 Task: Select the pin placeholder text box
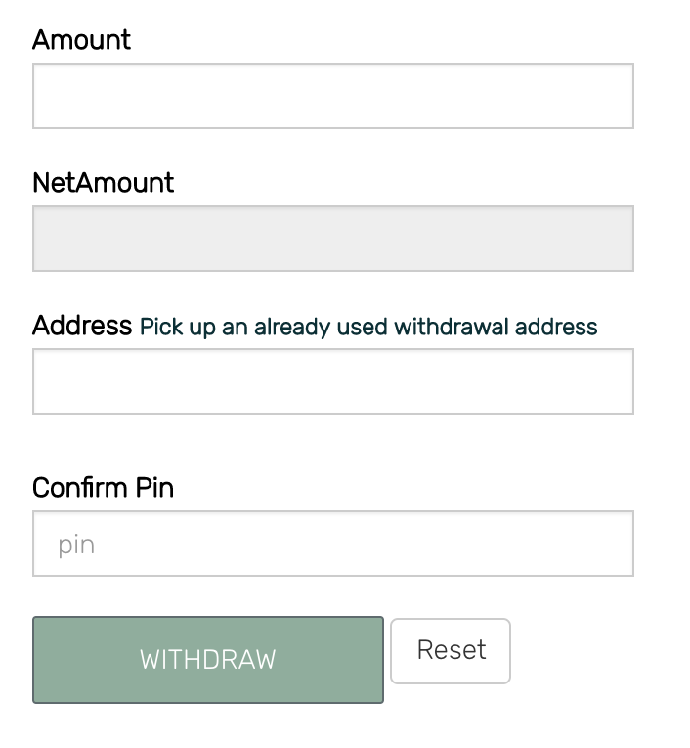click(332, 544)
